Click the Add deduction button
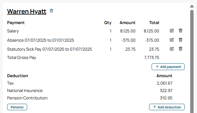The width and height of the screenshot is (197, 113). (167, 107)
